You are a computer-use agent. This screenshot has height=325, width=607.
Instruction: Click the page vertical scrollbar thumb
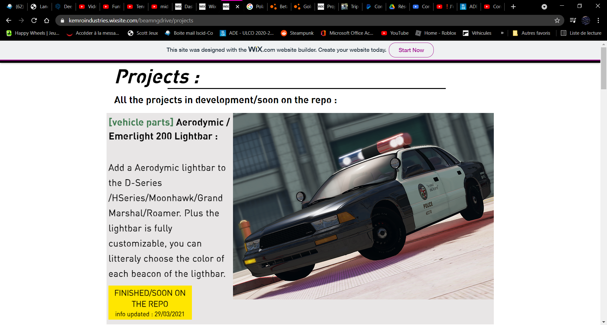(x=604, y=69)
